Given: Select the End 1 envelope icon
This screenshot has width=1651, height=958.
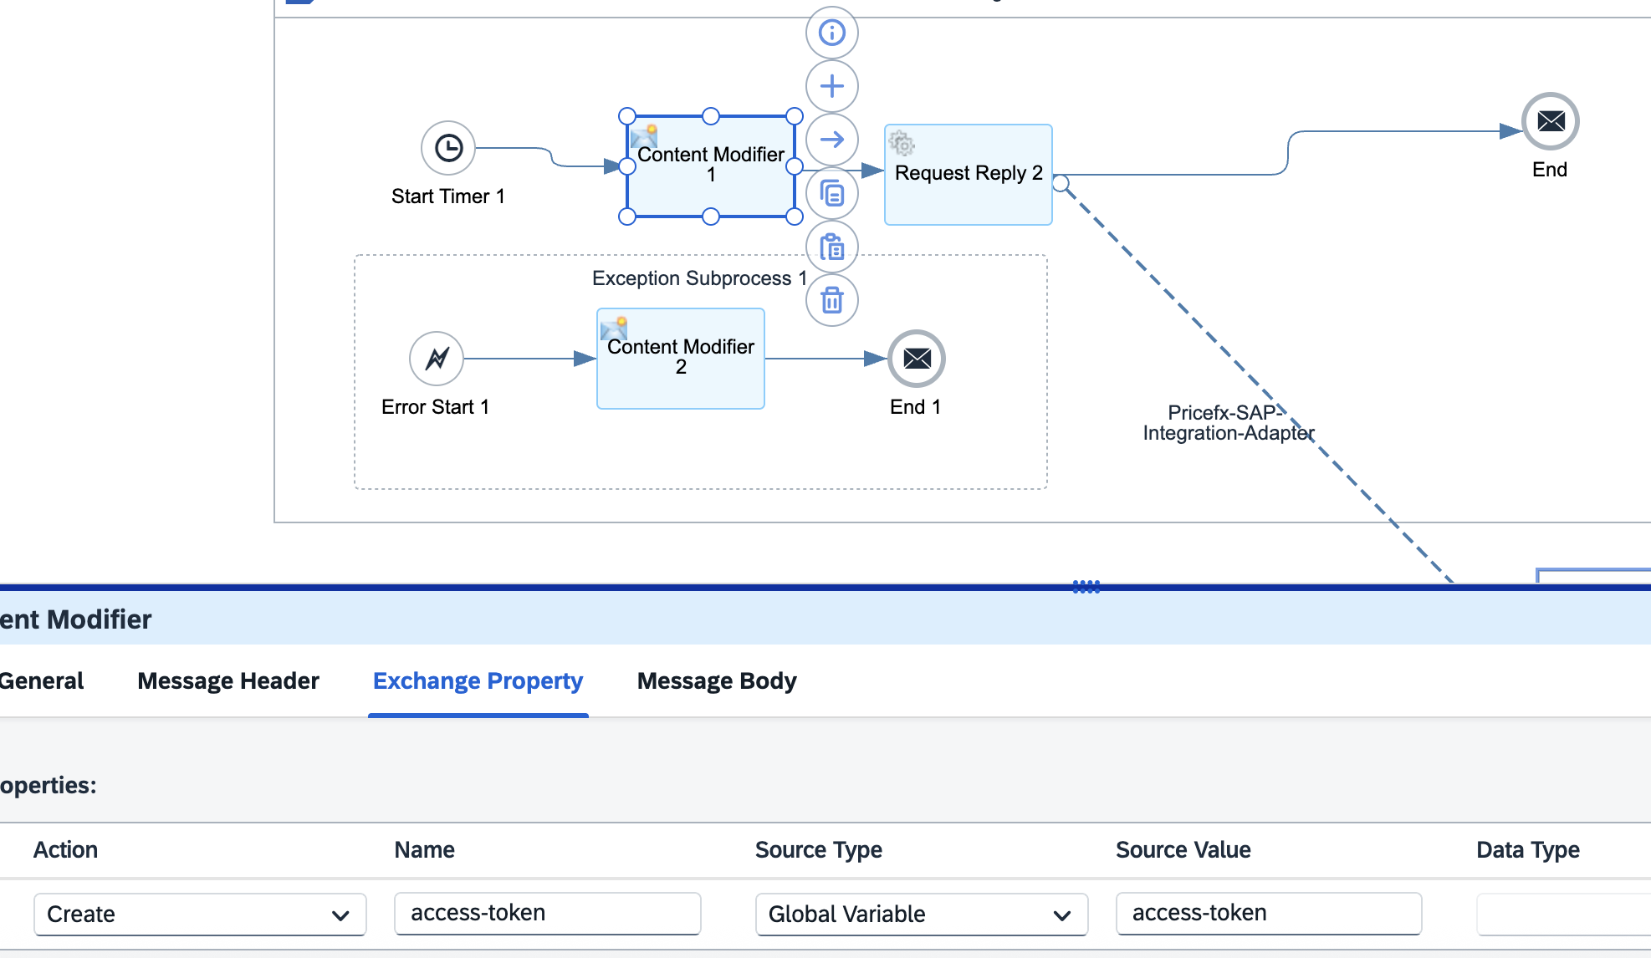Looking at the screenshot, I should point(917,359).
